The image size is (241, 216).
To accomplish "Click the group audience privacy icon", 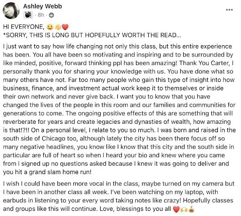I will click(51, 15).
